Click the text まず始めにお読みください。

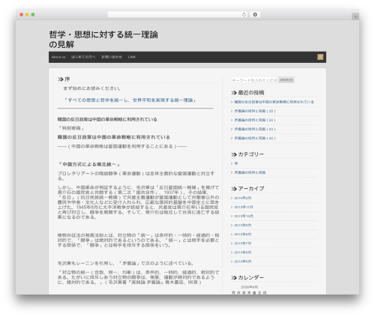[92, 88]
